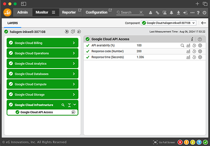Open the graph icon for Response code
The width and height of the screenshot is (210, 146).
[x=188, y=52]
